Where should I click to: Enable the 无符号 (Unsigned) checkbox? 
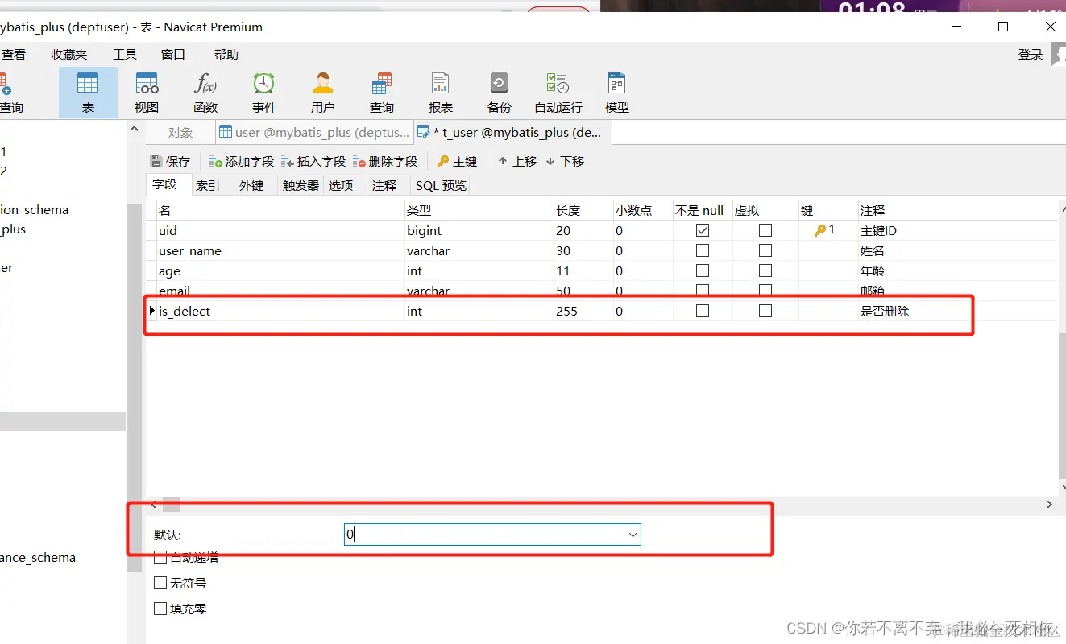(x=160, y=583)
